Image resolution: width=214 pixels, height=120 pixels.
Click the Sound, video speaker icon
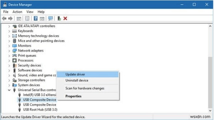tap(14, 75)
